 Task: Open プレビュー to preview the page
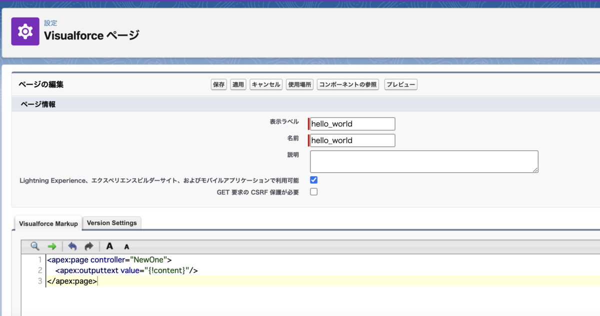pyautogui.click(x=400, y=84)
